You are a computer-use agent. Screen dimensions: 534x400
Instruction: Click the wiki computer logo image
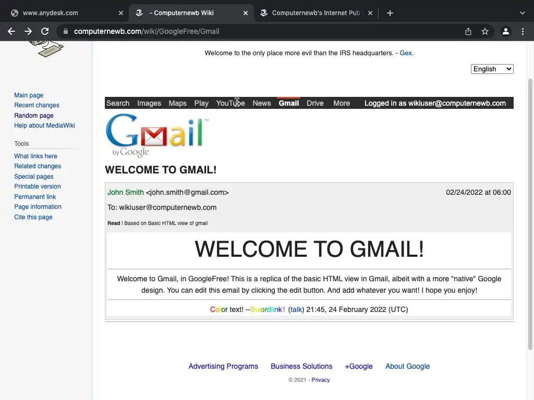(x=46, y=48)
